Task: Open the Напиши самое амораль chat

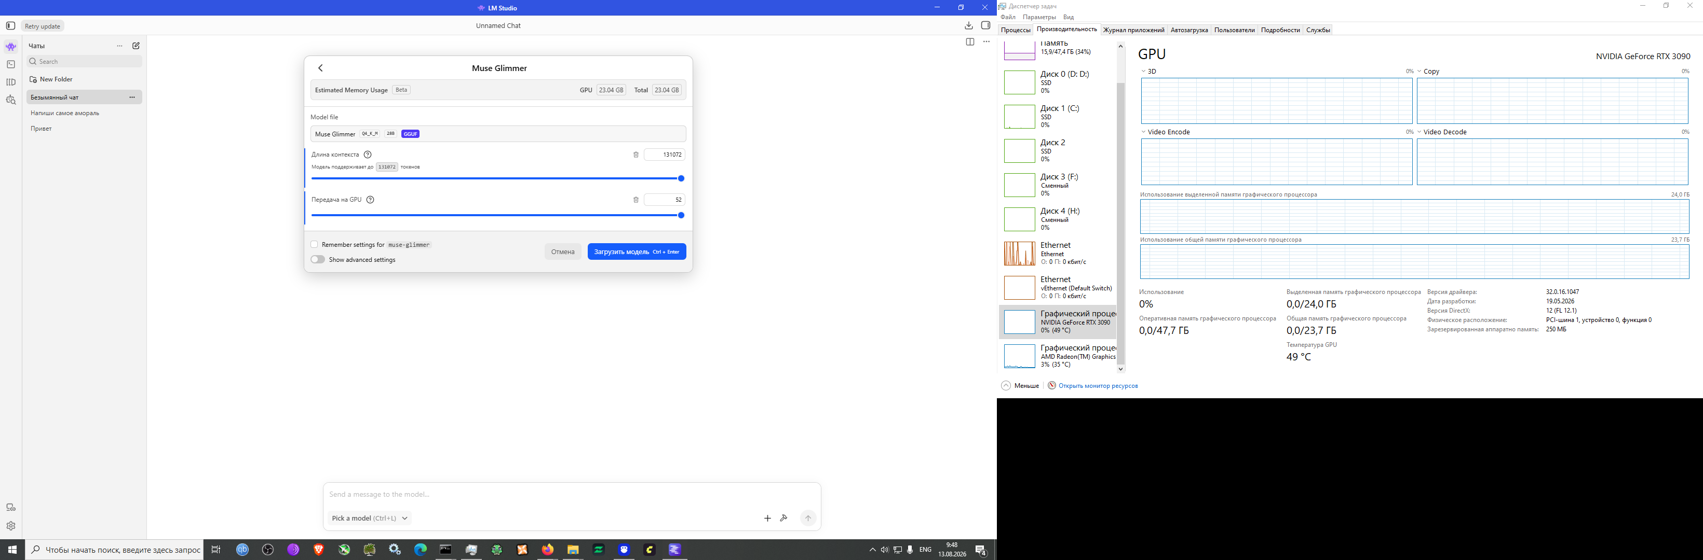Action: [x=84, y=113]
